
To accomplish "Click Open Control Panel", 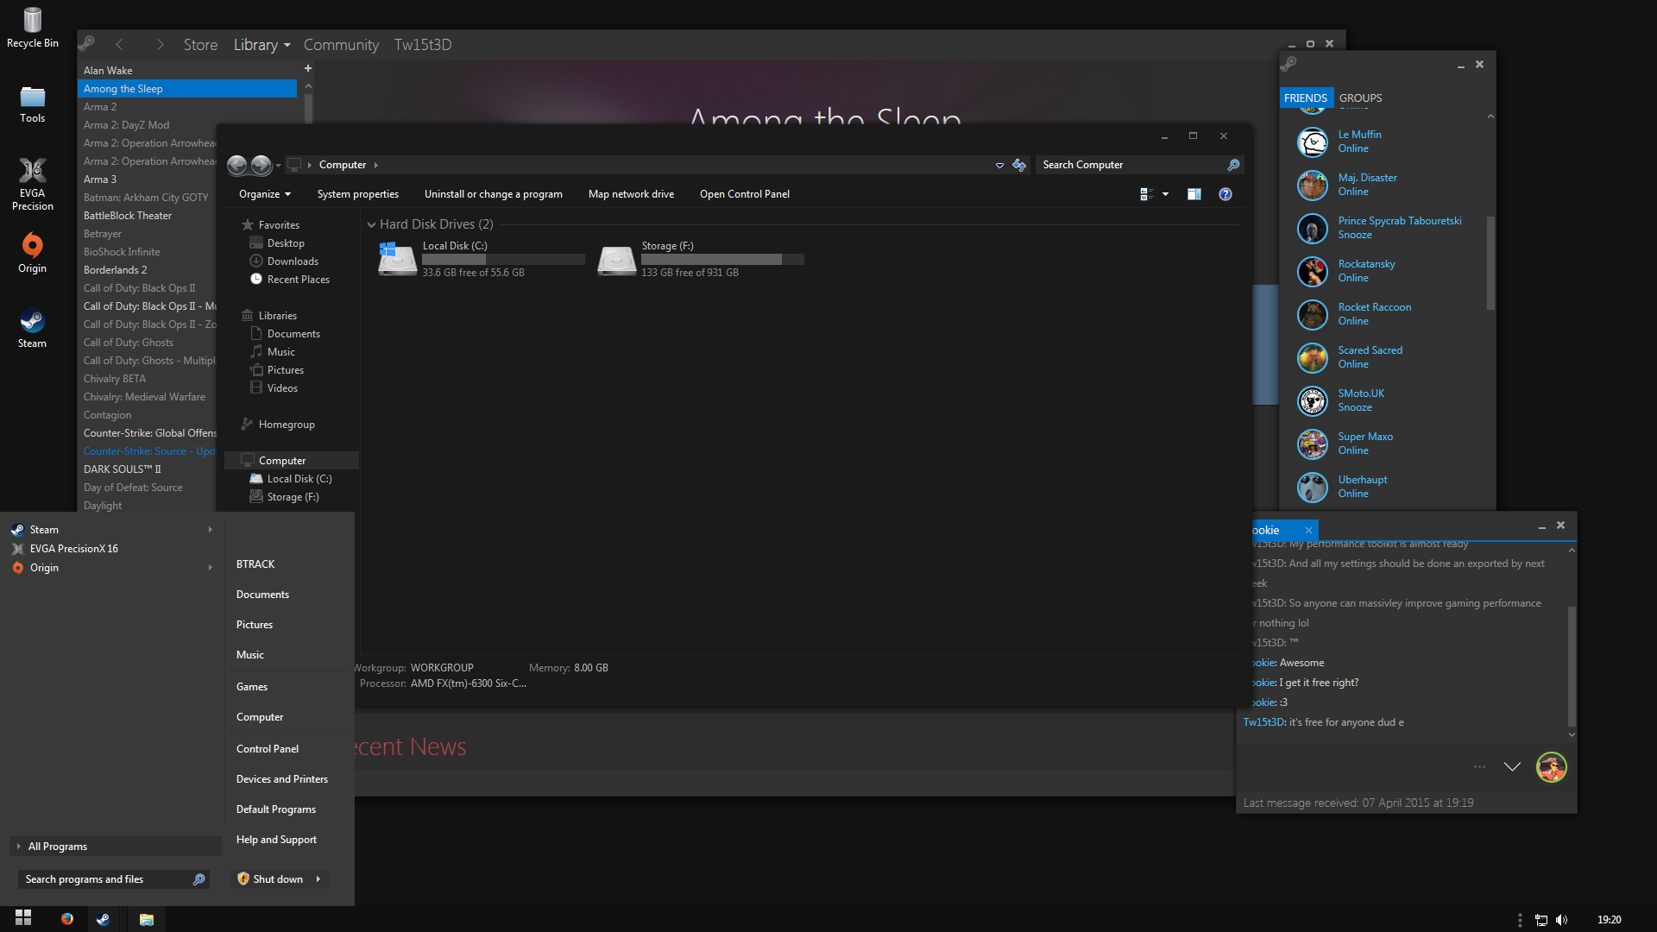I will 745,194.
